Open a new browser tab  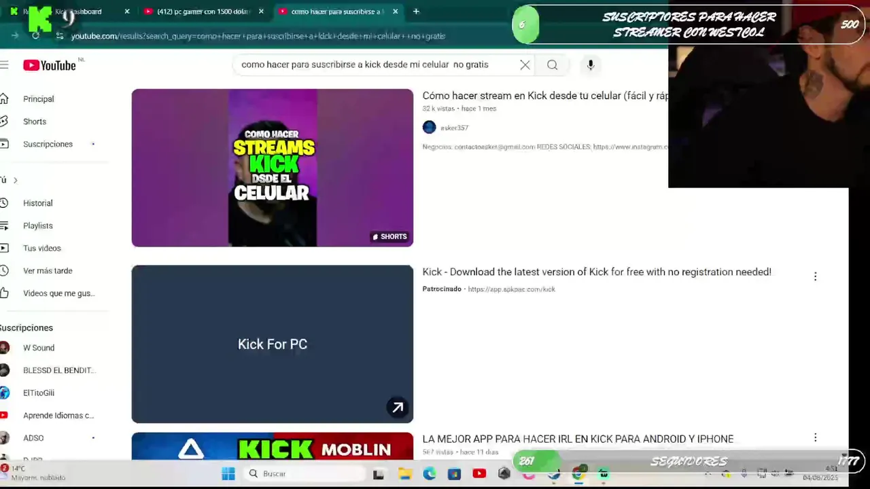[x=416, y=12]
